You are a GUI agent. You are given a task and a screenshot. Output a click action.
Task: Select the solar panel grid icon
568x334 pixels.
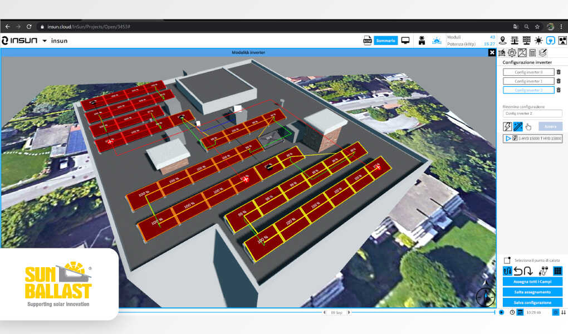[526, 40]
